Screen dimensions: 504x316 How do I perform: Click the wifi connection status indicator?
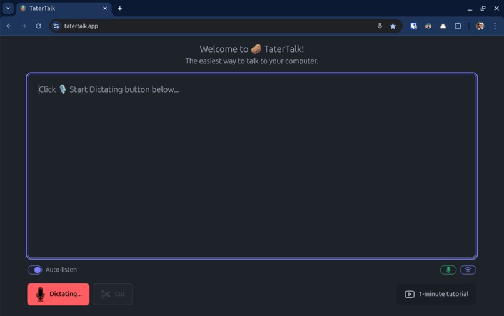(x=468, y=270)
